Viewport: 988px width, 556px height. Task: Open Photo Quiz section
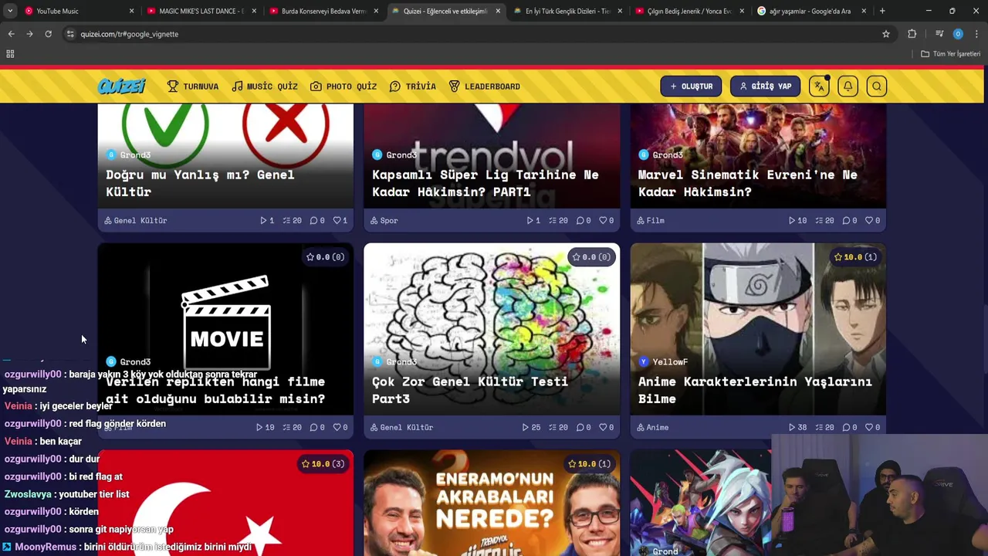(x=343, y=86)
